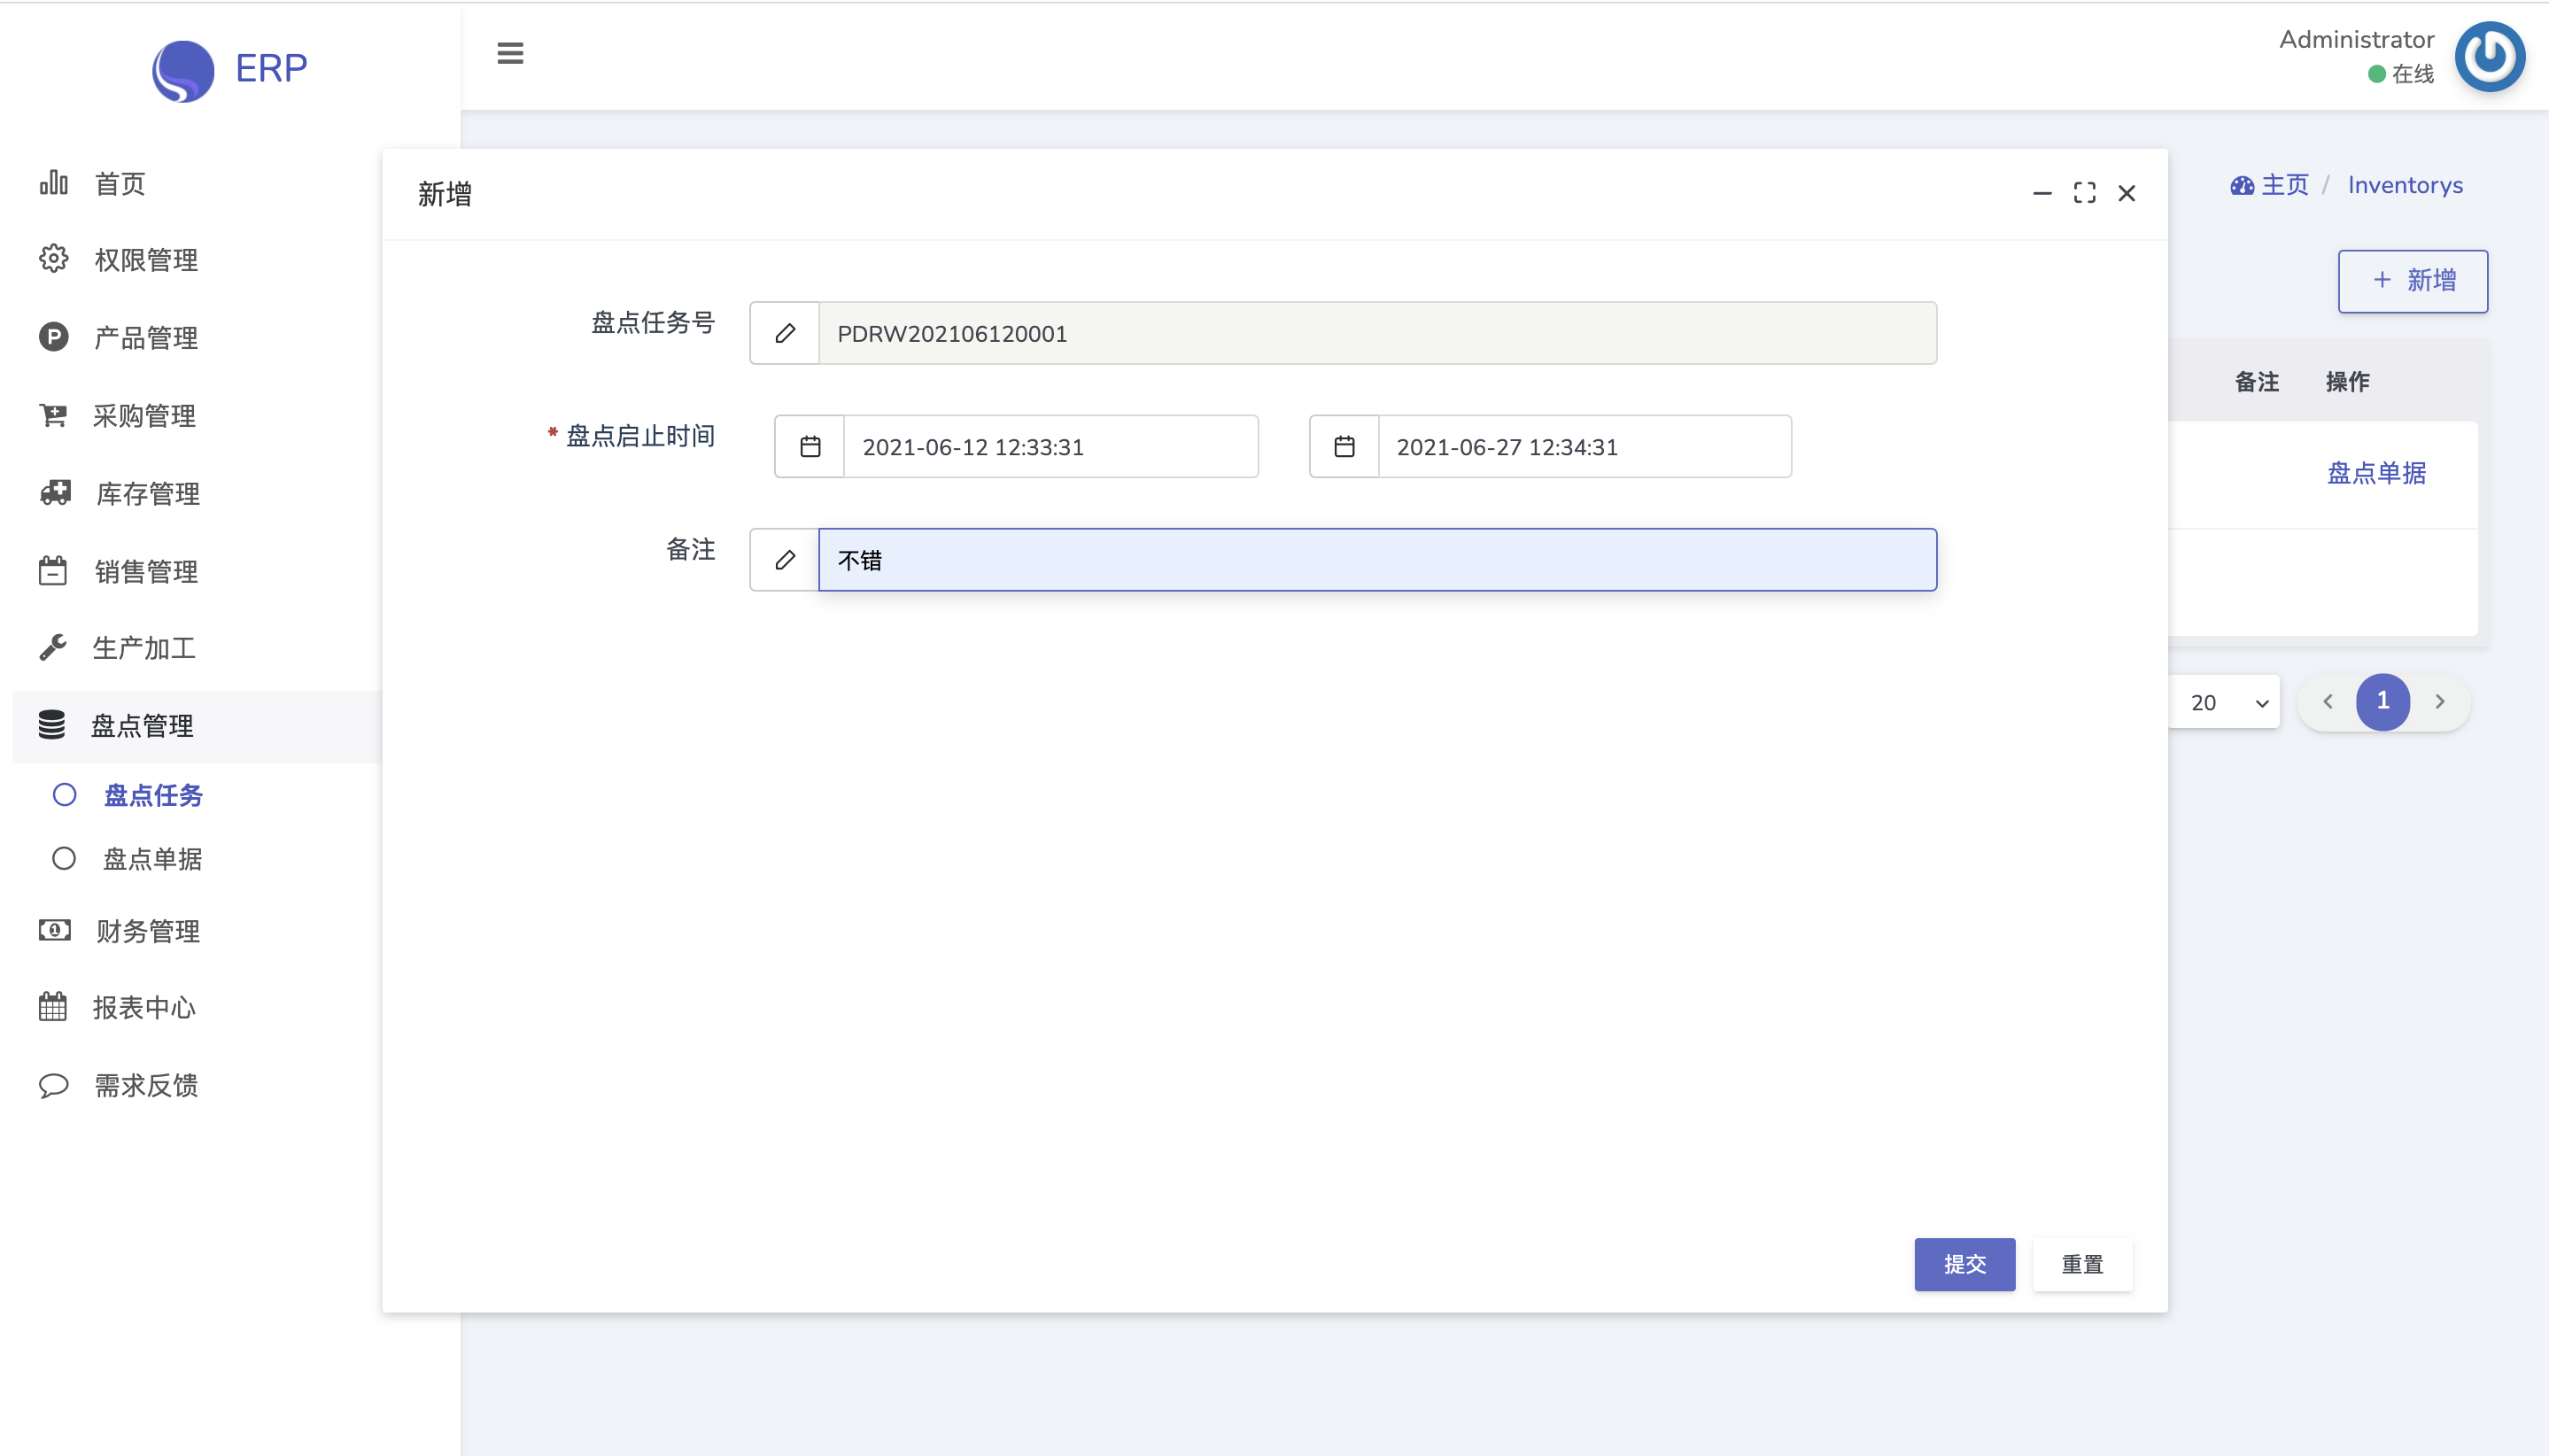The height and width of the screenshot is (1456, 2549).
Task: Open the 盘点单据 link in table row
Action: pyautogui.click(x=2376, y=473)
